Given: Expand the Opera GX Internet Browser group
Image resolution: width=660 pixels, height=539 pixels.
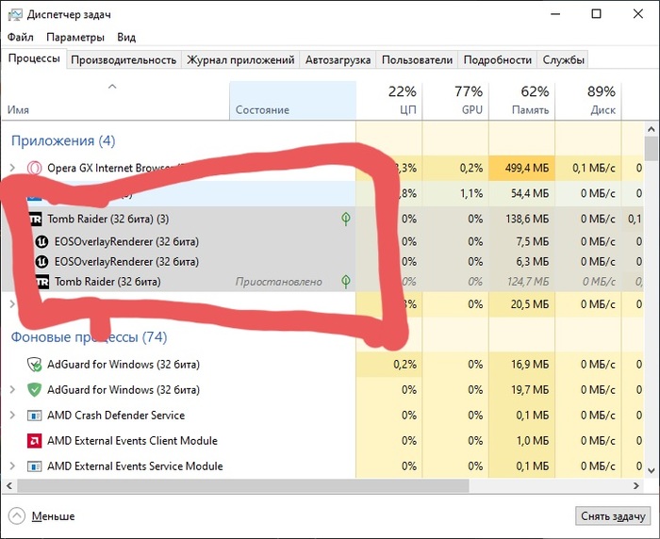Looking at the screenshot, I should click(x=12, y=168).
